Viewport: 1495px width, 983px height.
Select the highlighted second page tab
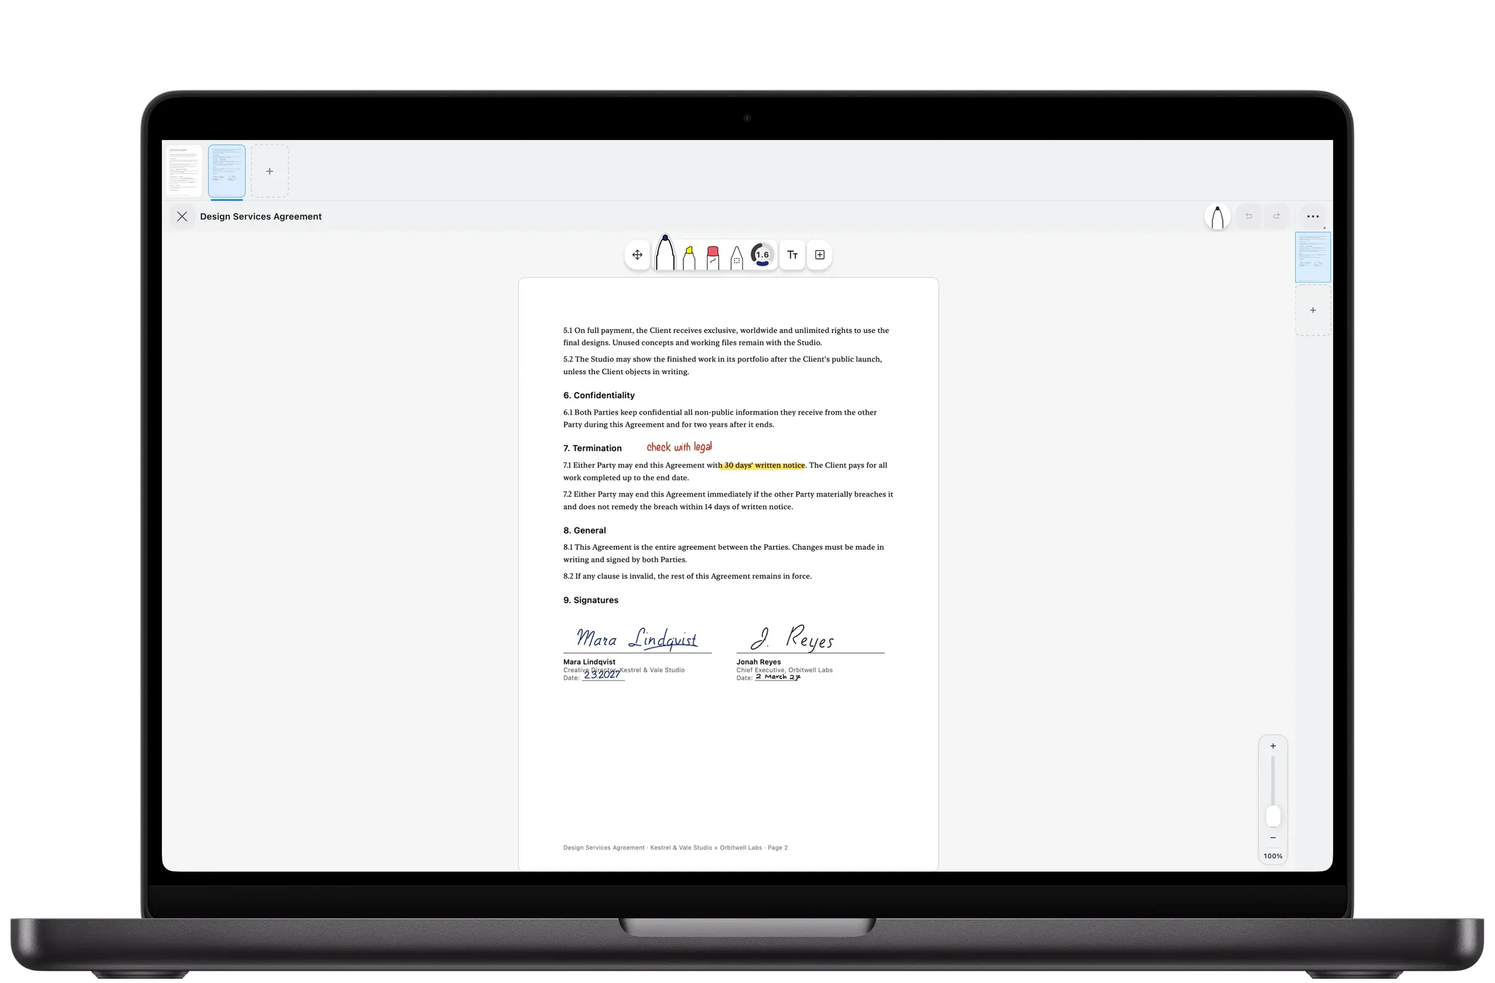[x=227, y=171]
